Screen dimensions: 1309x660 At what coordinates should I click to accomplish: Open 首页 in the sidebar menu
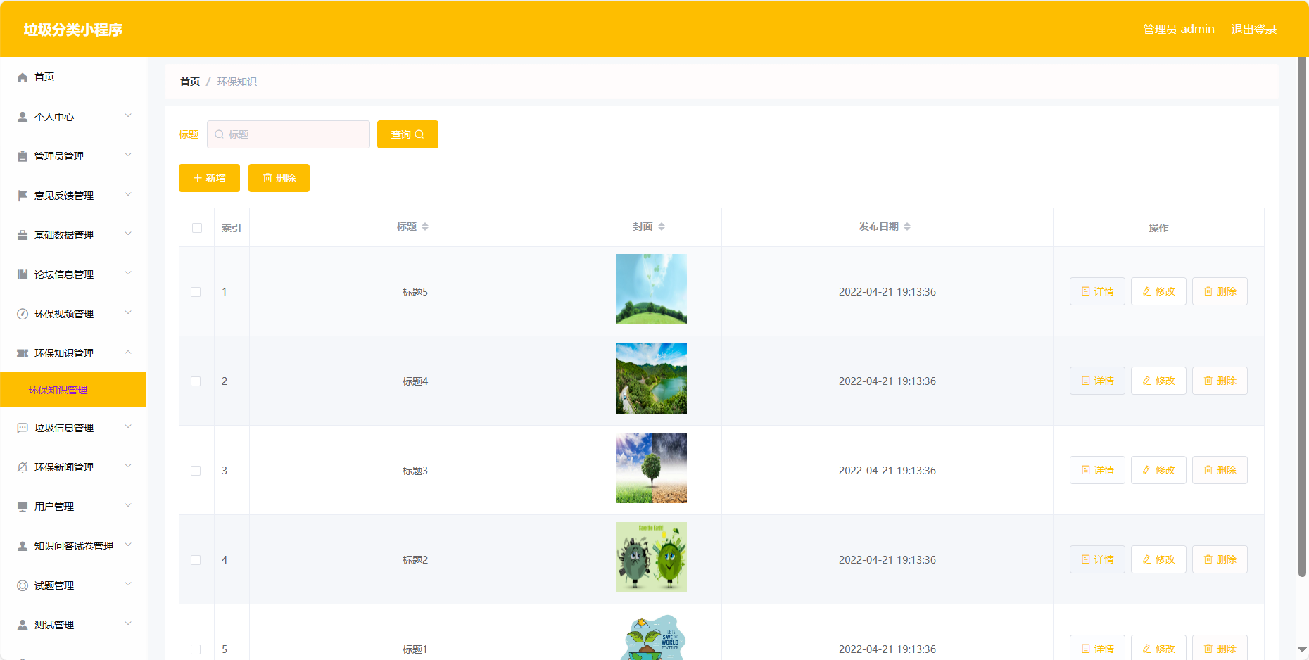click(x=73, y=77)
